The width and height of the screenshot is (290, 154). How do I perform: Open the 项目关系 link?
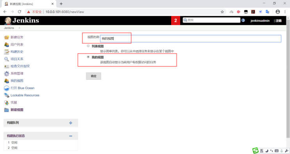click(17, 59)
